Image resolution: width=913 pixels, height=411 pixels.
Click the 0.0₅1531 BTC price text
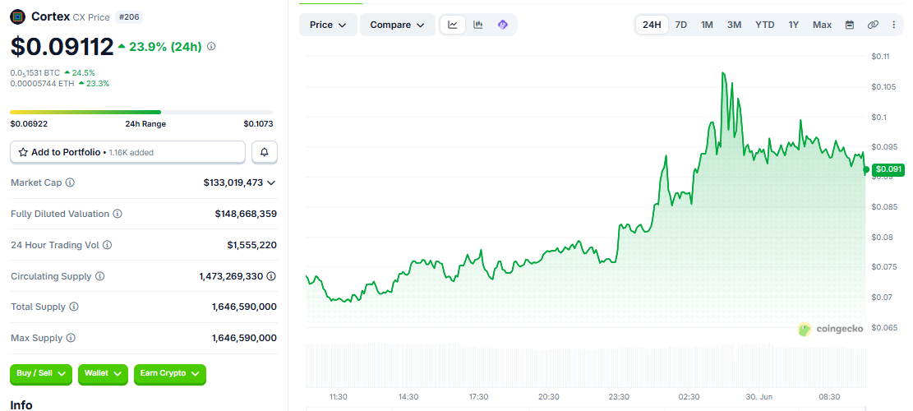[35, 73]
